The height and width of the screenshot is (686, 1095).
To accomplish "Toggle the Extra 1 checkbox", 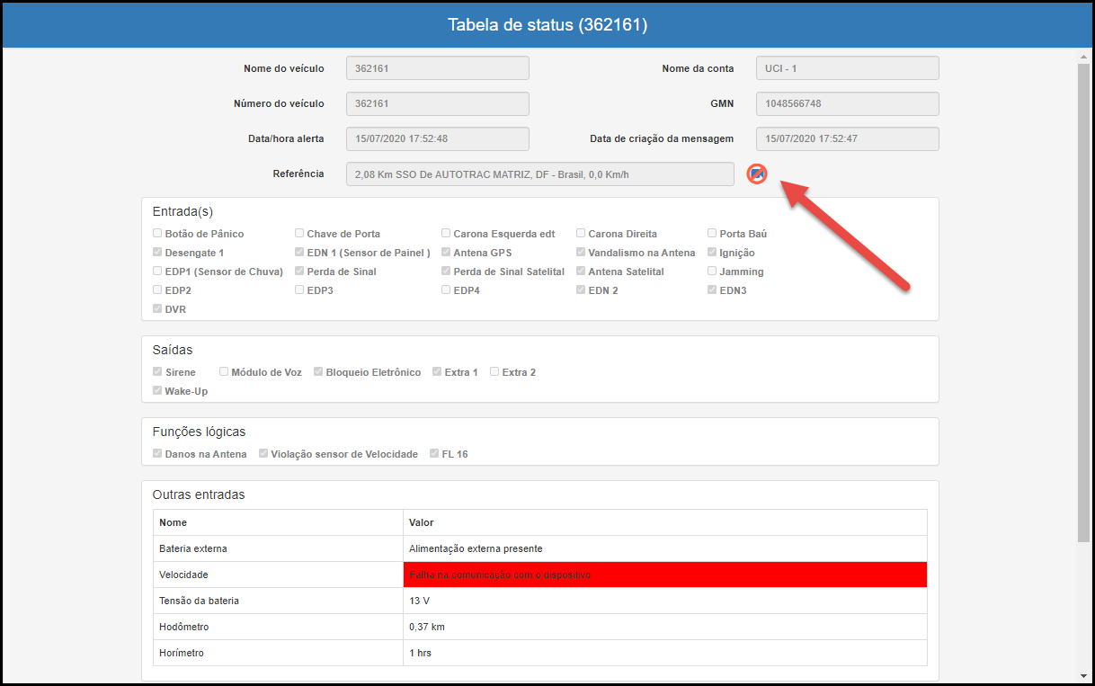I will pyautogui.click(x=437, y=372).
